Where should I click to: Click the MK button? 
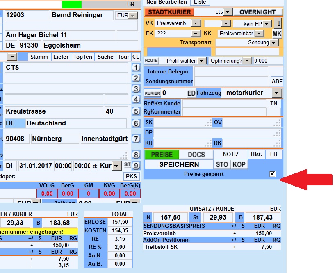[x=277, y=34]
